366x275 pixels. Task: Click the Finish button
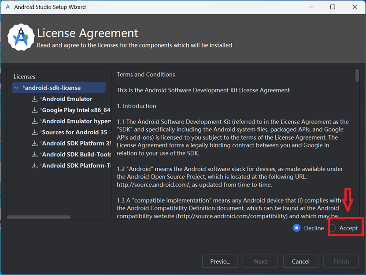pos(341,261)
